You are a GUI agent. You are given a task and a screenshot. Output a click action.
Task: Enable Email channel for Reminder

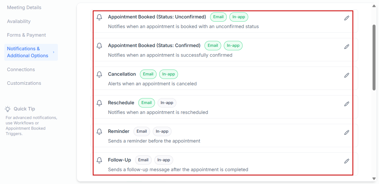click(142, 131)
